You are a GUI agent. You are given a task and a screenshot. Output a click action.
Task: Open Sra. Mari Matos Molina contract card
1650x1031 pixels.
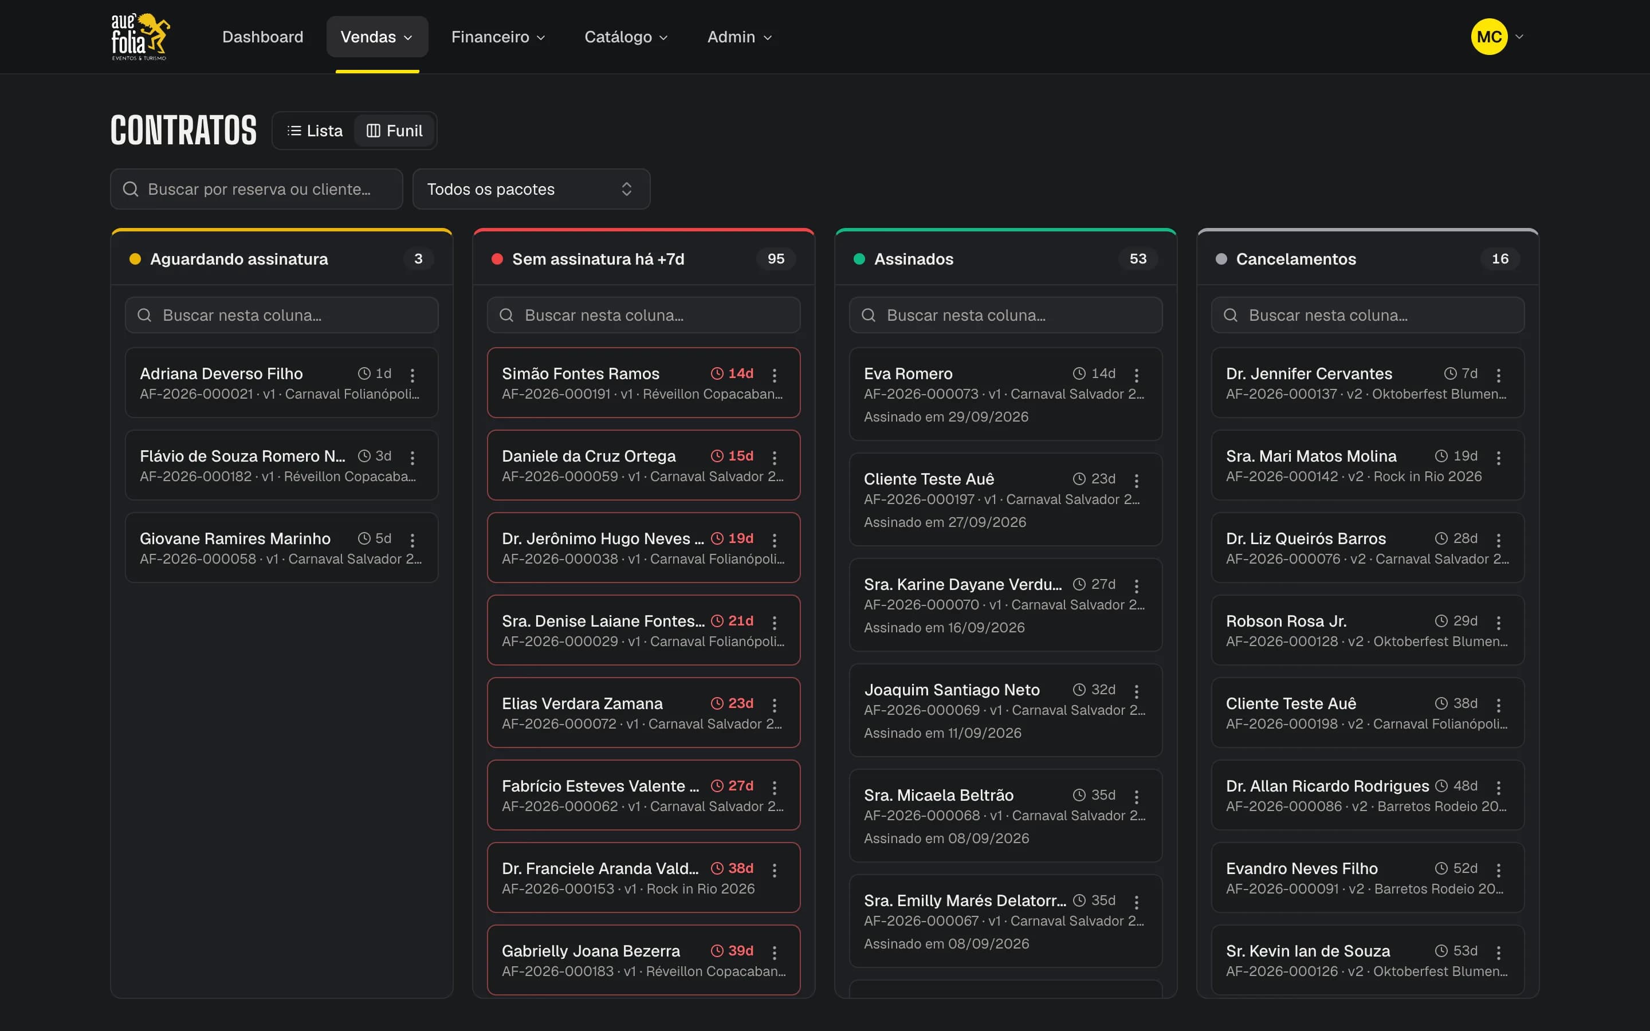click(x=1368, y=465)
